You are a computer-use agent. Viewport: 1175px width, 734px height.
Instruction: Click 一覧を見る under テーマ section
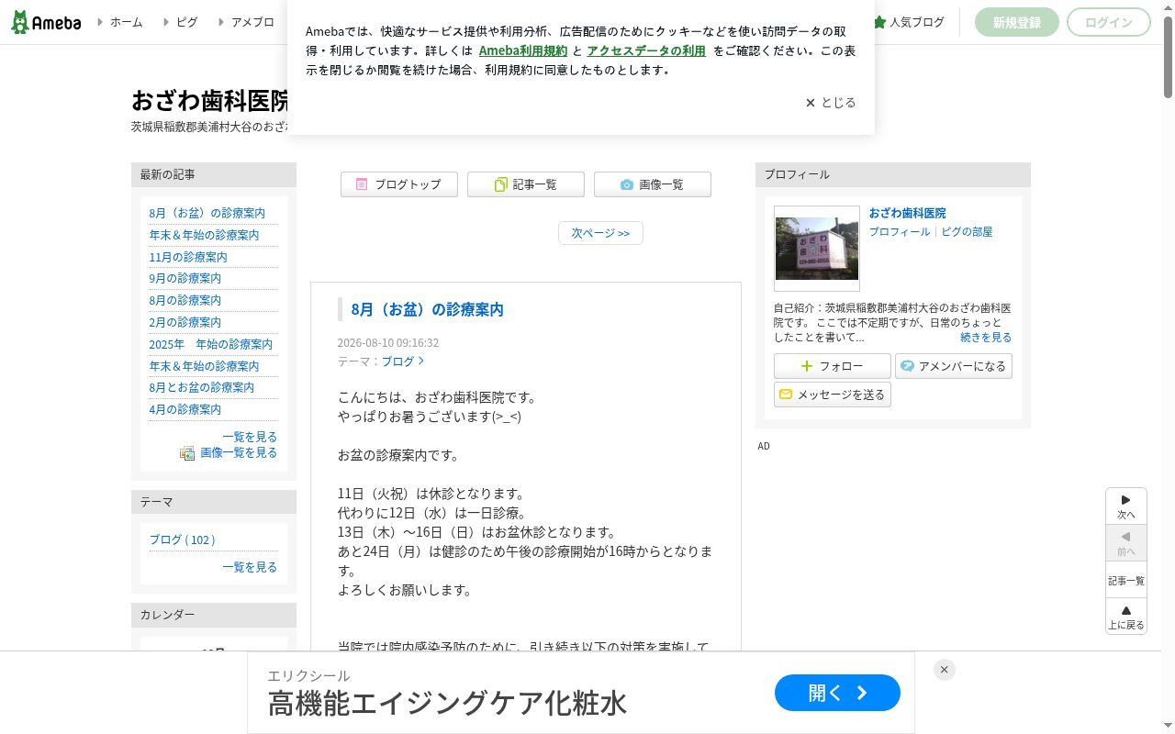coord(250,567)
